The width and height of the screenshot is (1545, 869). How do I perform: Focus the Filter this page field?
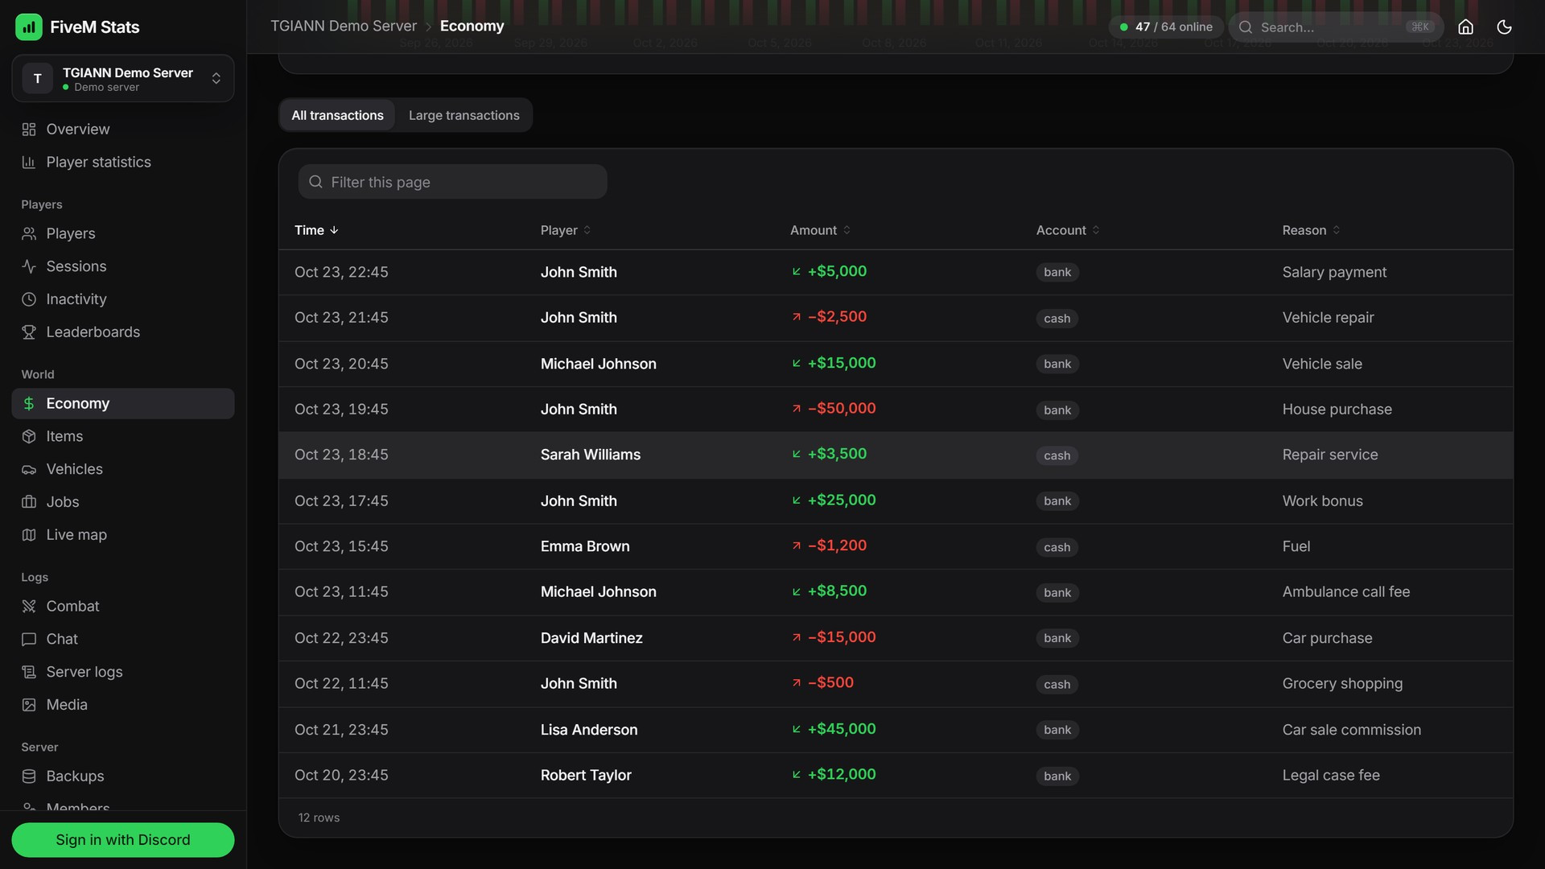452,182
